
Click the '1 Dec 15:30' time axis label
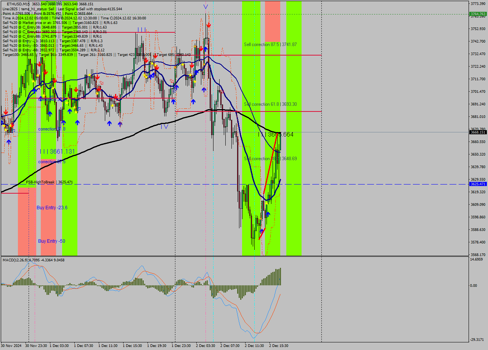(132, 346)
